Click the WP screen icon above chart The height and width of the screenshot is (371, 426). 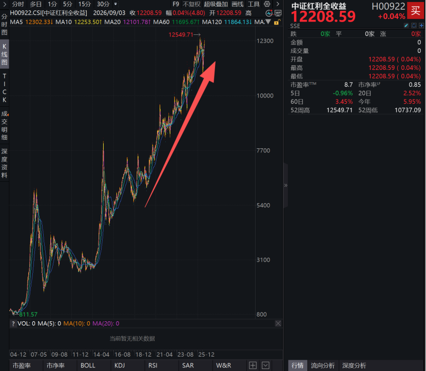coord(278,13)
